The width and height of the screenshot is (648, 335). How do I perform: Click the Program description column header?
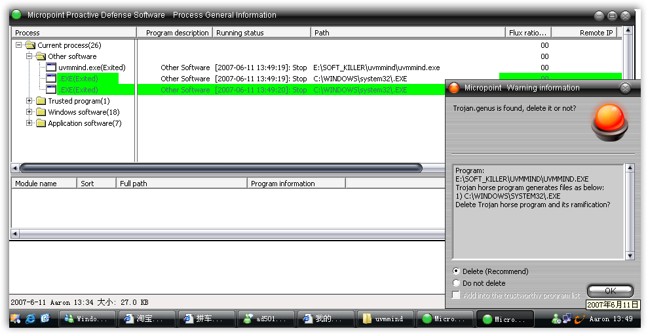point(174,33)
